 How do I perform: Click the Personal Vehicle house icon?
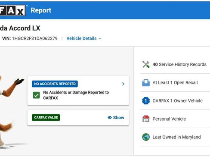tap(146, 119)
